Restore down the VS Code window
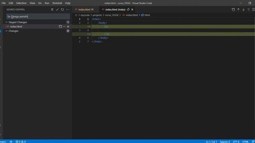The height and width of the screenshot is (143, 255). 250,3
